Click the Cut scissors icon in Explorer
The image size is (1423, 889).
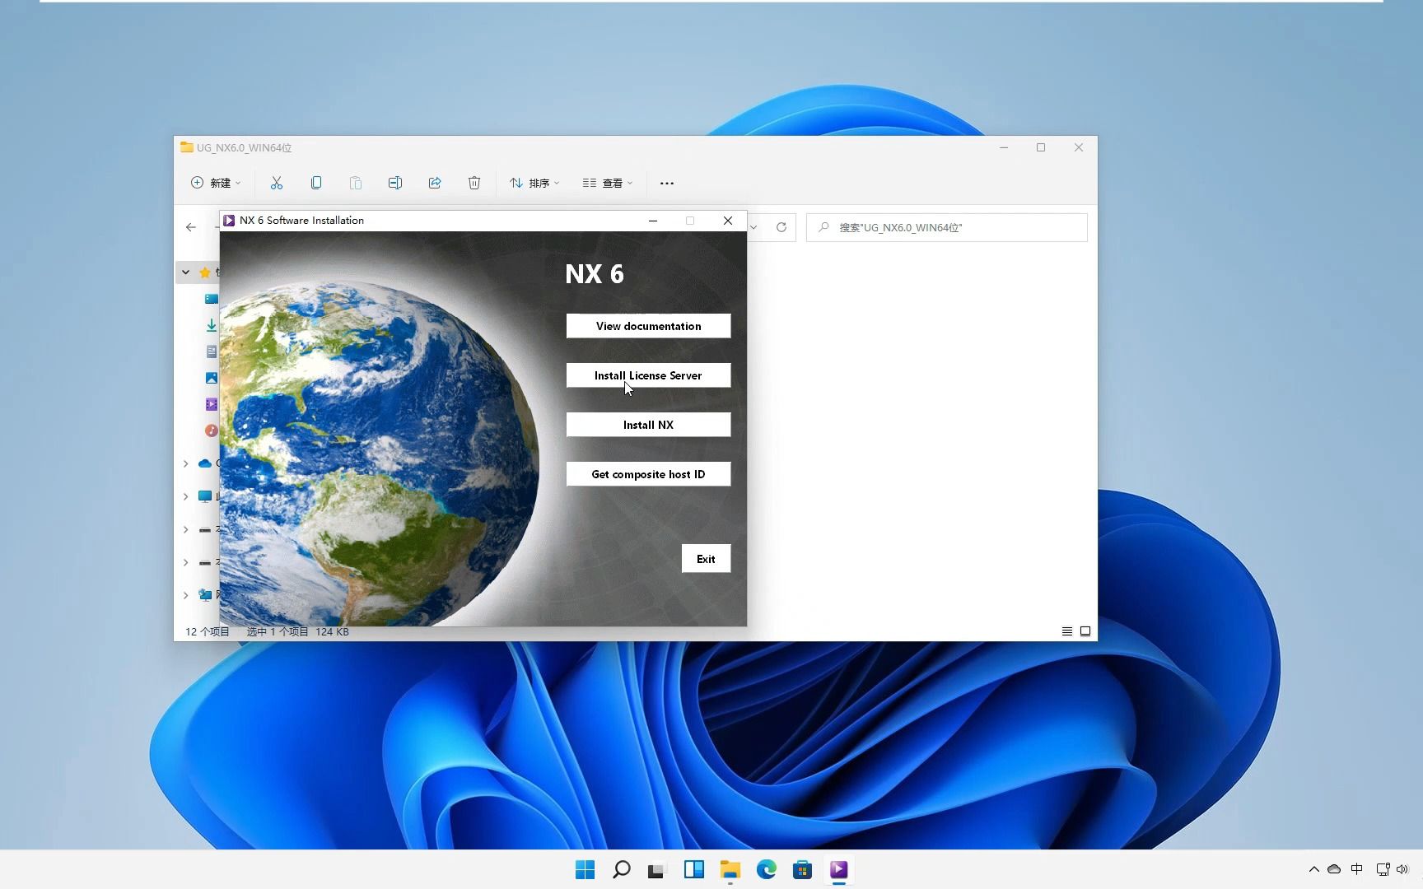(277, 183)
